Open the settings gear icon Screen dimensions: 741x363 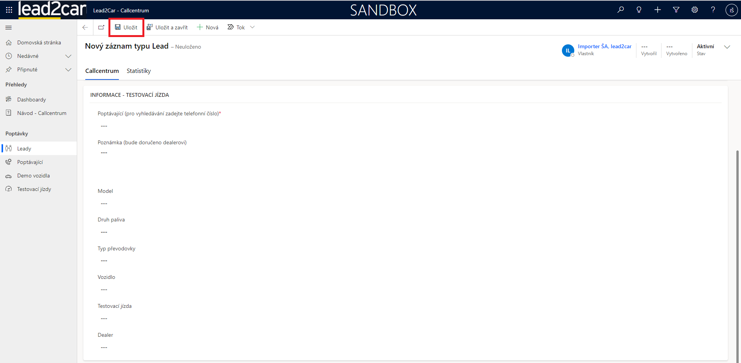tap(695, 10)
